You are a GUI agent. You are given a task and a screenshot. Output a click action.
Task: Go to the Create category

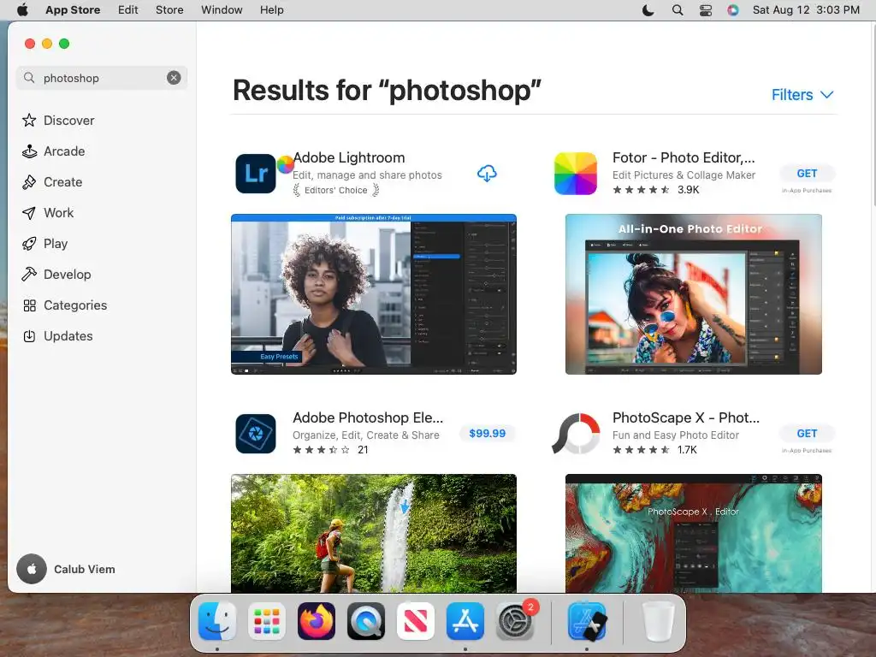[52, 181]
